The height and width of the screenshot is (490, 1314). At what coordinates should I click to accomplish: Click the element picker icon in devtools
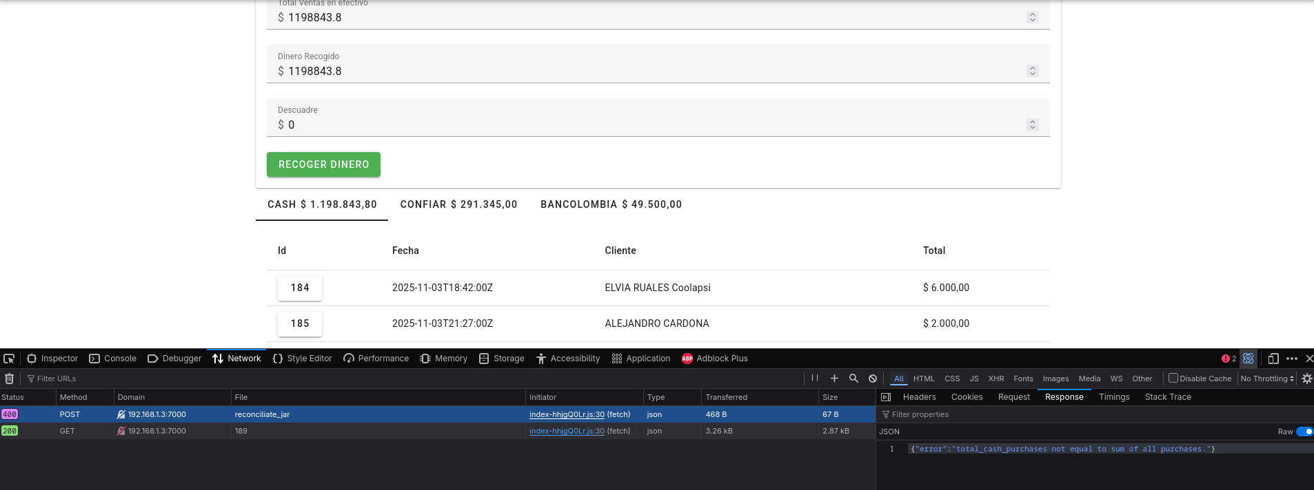click(9, 359)
